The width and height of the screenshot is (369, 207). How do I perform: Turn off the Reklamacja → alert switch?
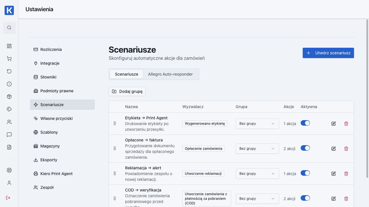coord(305,173)
